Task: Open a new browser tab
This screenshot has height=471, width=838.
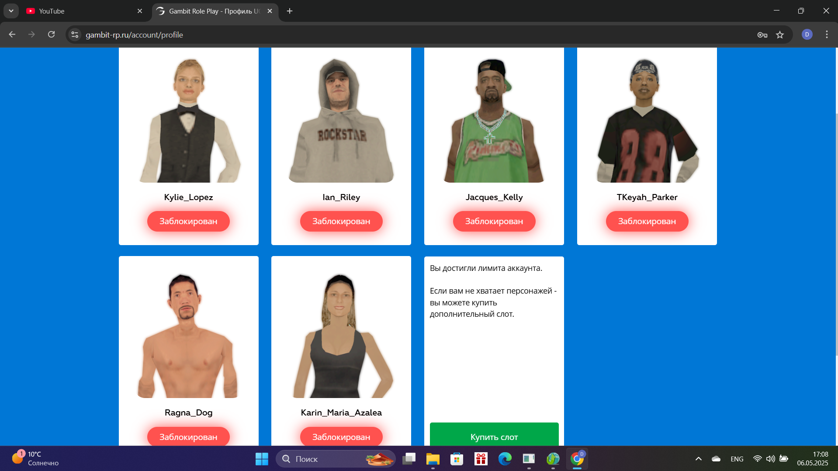Action: pos(290,11)
